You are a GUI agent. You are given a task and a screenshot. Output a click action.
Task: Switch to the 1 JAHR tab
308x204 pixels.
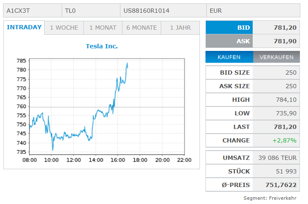coord(180,28)
